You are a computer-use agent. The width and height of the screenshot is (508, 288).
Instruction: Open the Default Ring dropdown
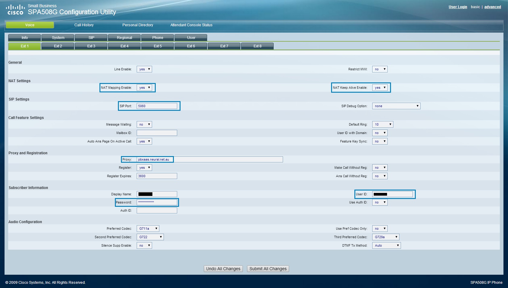383,124
